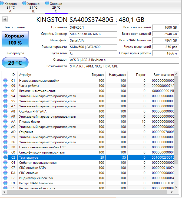Click the firmware field SHFK60.1

point(93,28)
